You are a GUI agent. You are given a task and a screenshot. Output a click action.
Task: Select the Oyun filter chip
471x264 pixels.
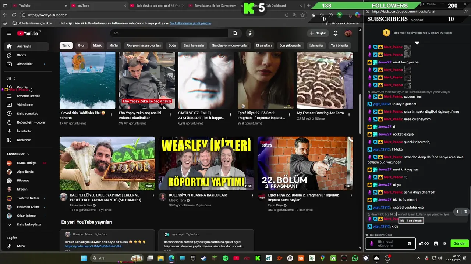(82, 45)
